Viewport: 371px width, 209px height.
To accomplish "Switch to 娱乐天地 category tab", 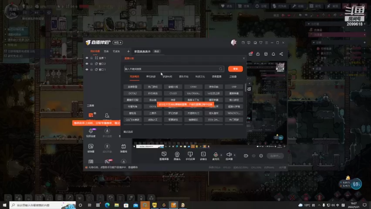I will pos(184,77).
